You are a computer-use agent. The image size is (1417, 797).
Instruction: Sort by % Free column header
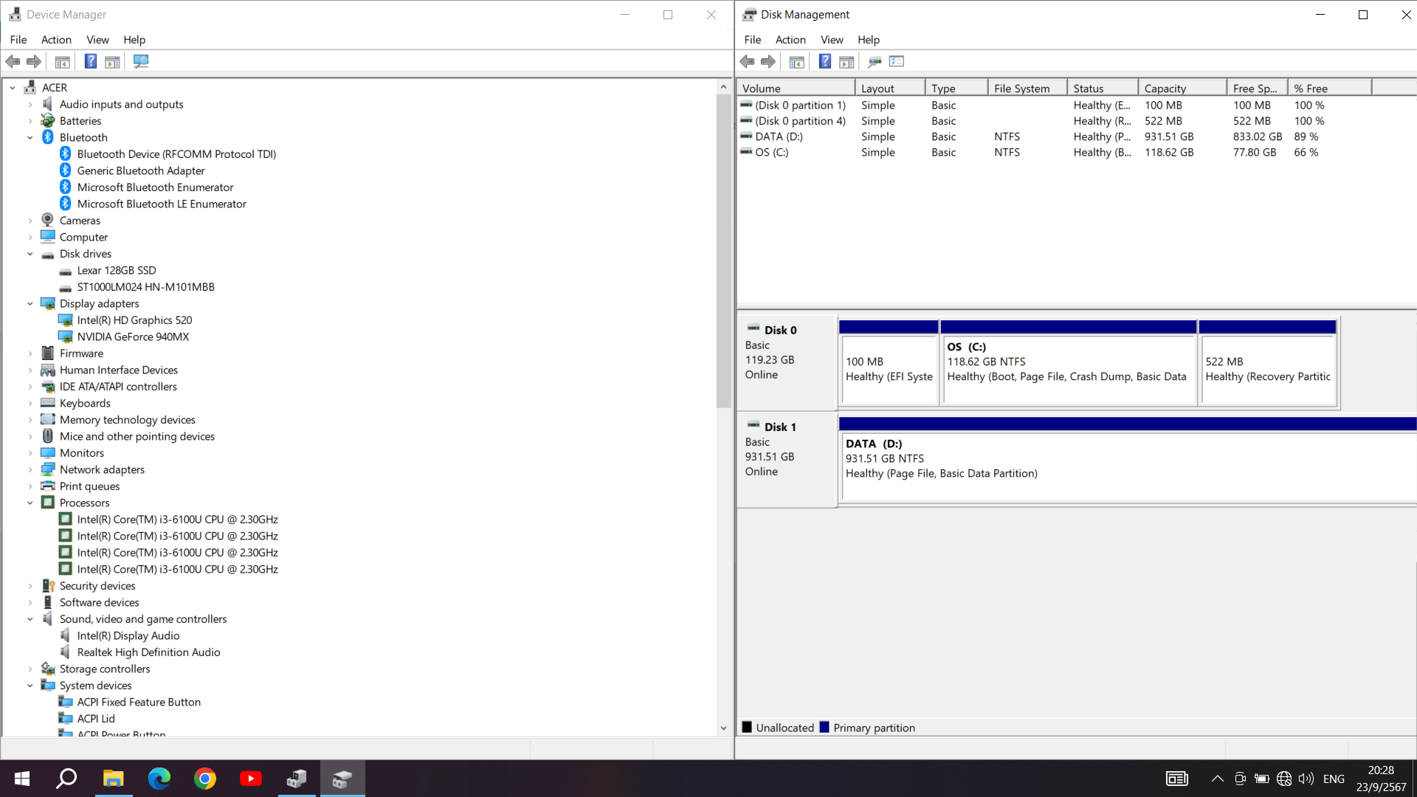(1330, 88)
